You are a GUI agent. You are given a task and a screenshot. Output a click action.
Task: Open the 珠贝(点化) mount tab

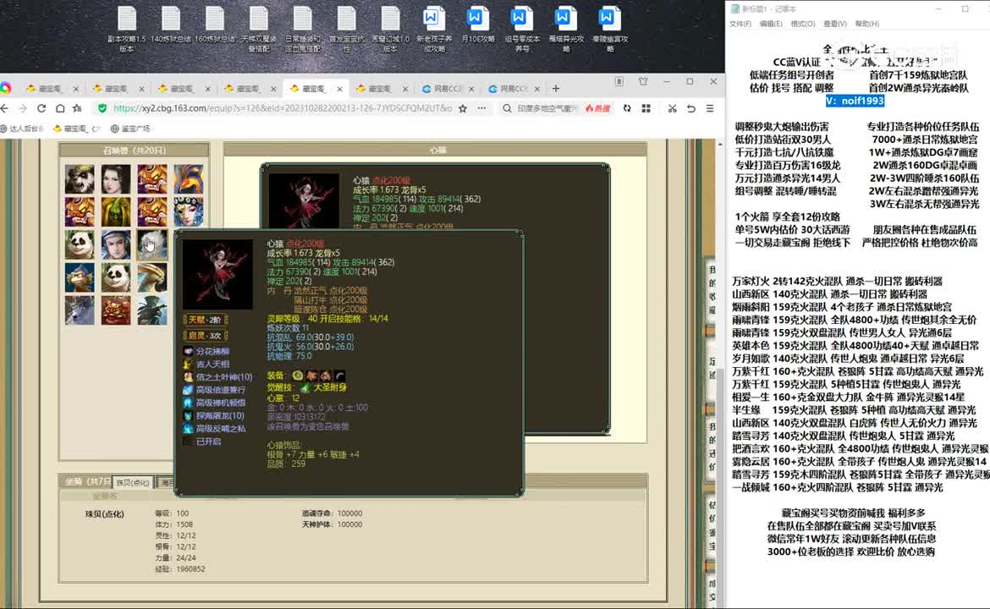(x=133, y=482)
